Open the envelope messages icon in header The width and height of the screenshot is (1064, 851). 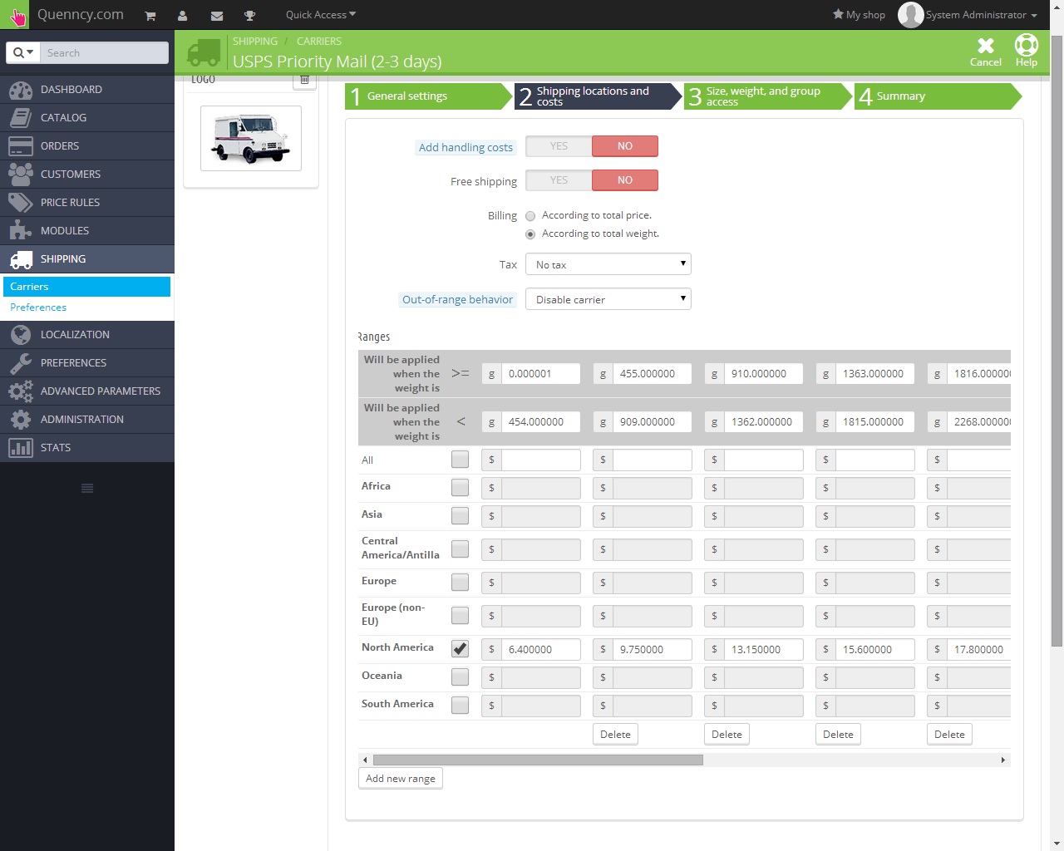(217, 15)
